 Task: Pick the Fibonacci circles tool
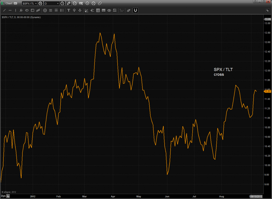click(x=45, y=10)
